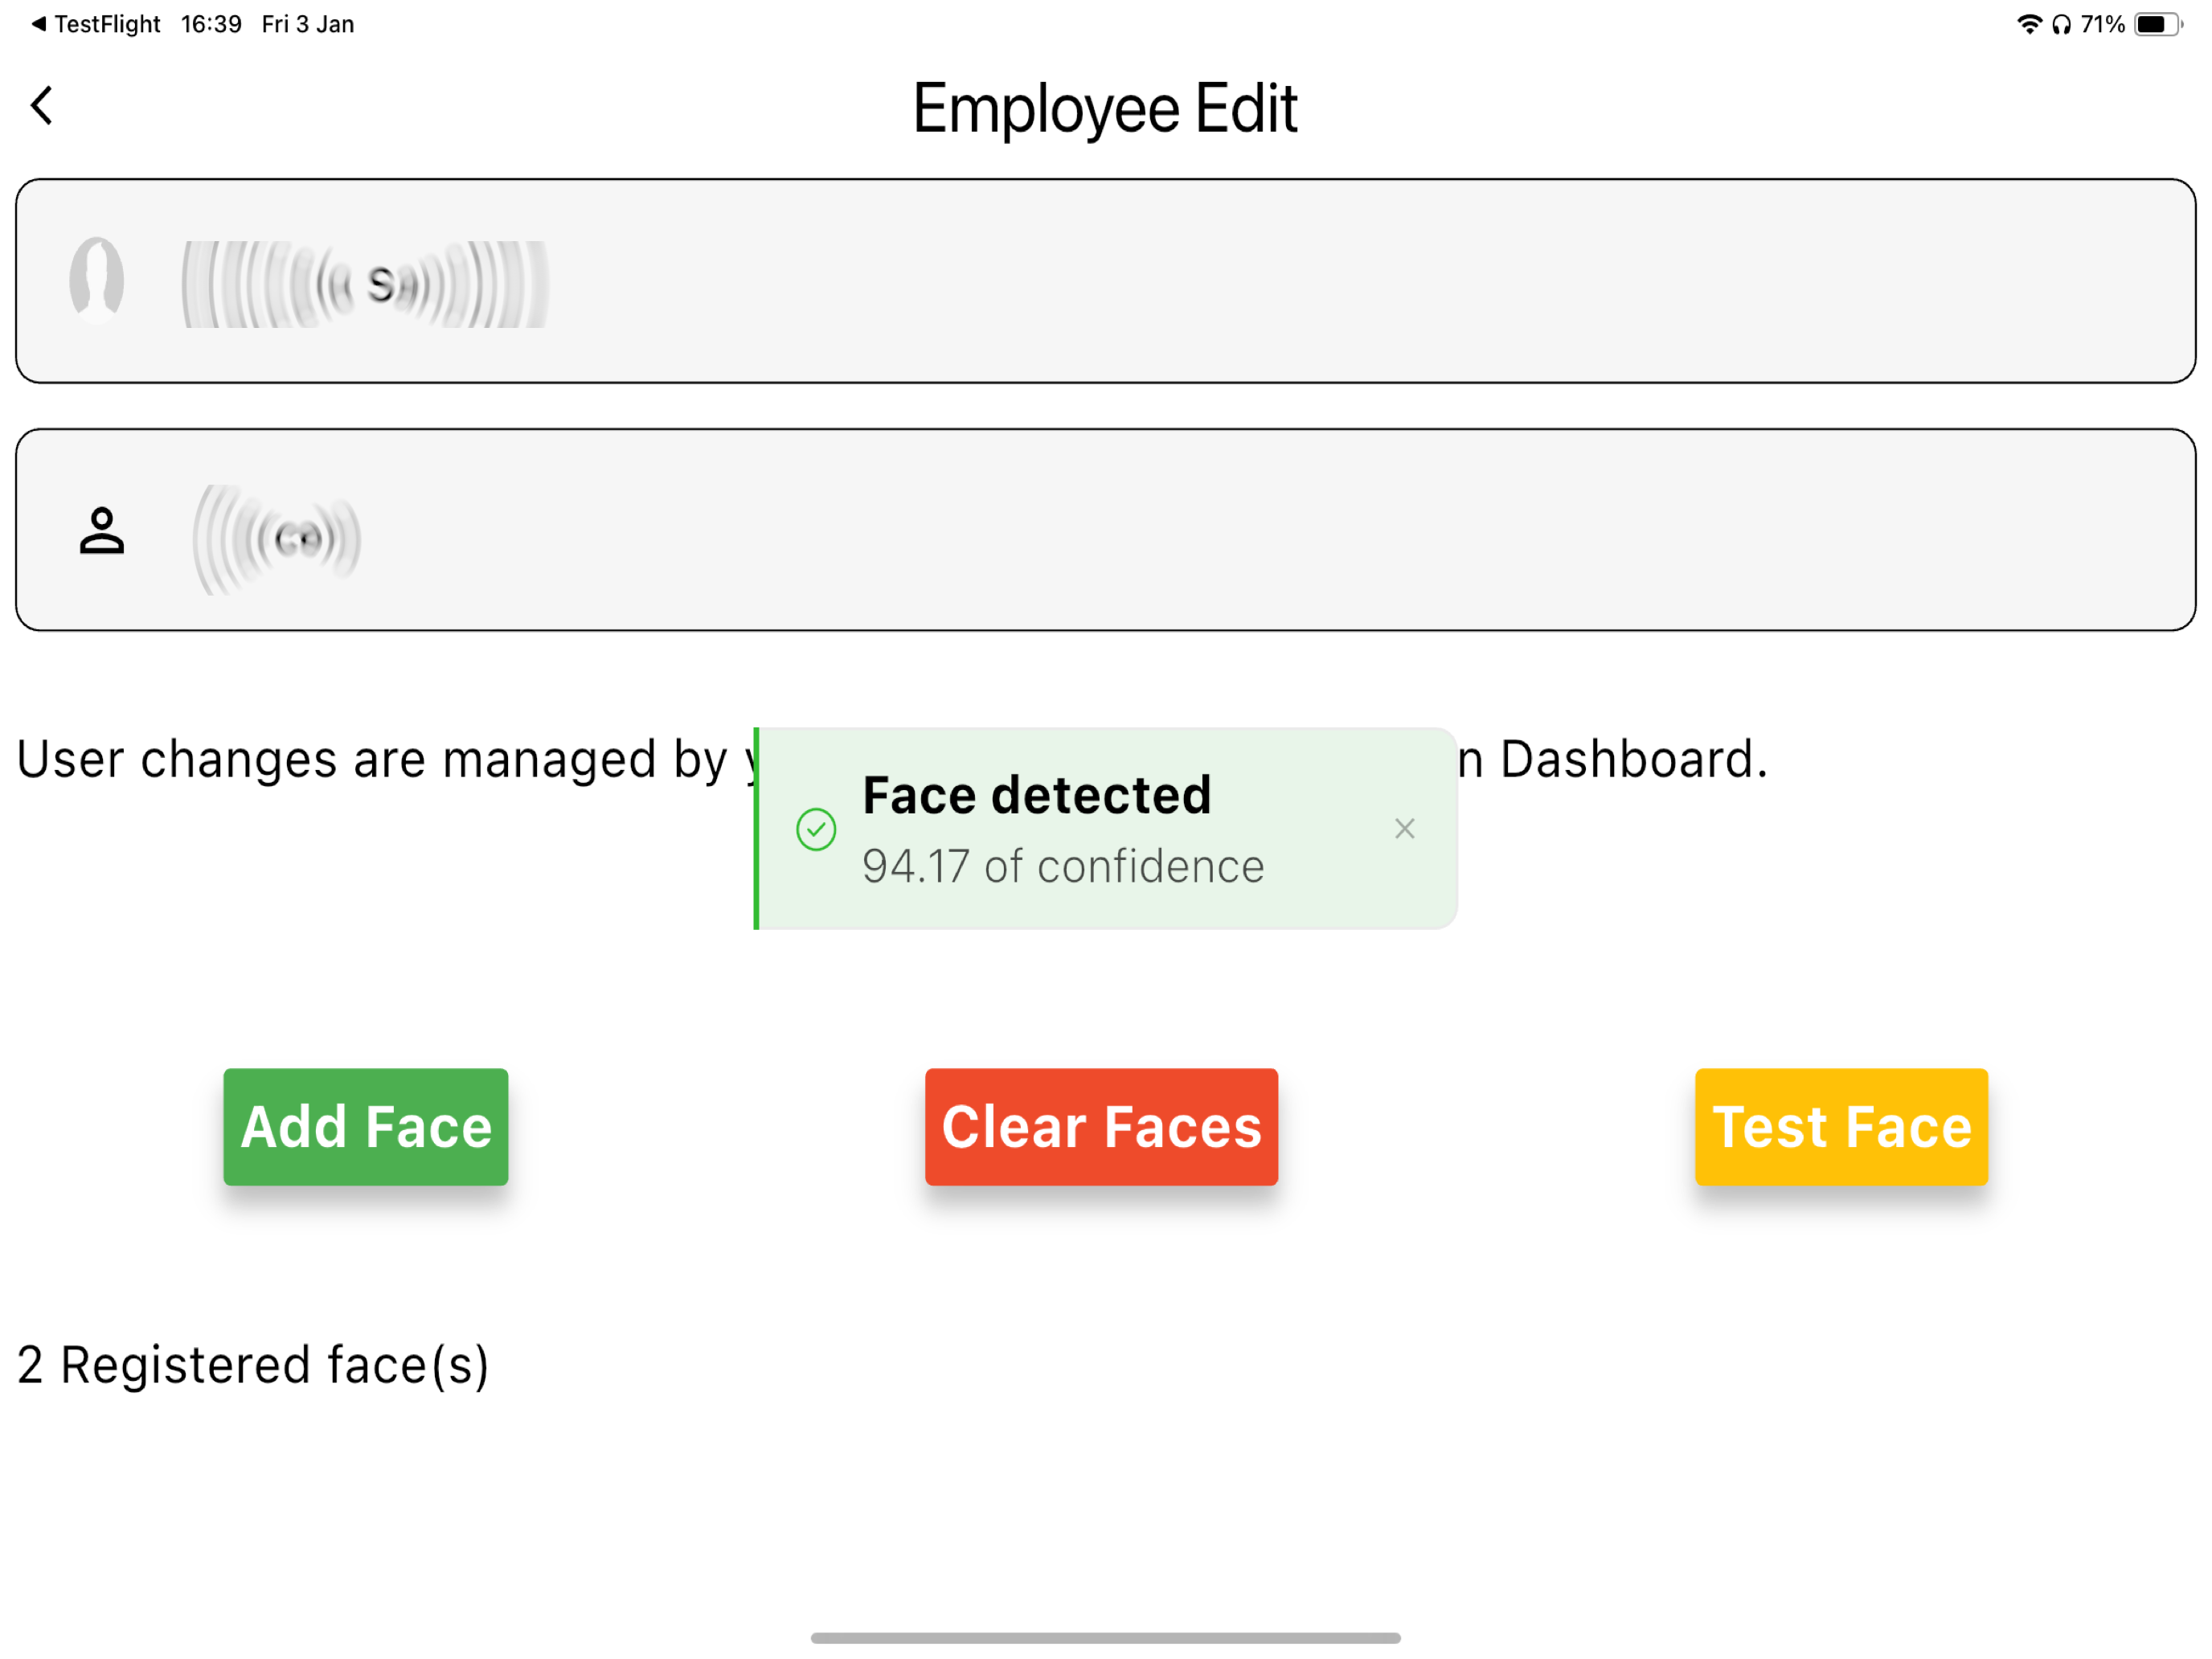Tap the employee avatar picture

pos(97,281)
